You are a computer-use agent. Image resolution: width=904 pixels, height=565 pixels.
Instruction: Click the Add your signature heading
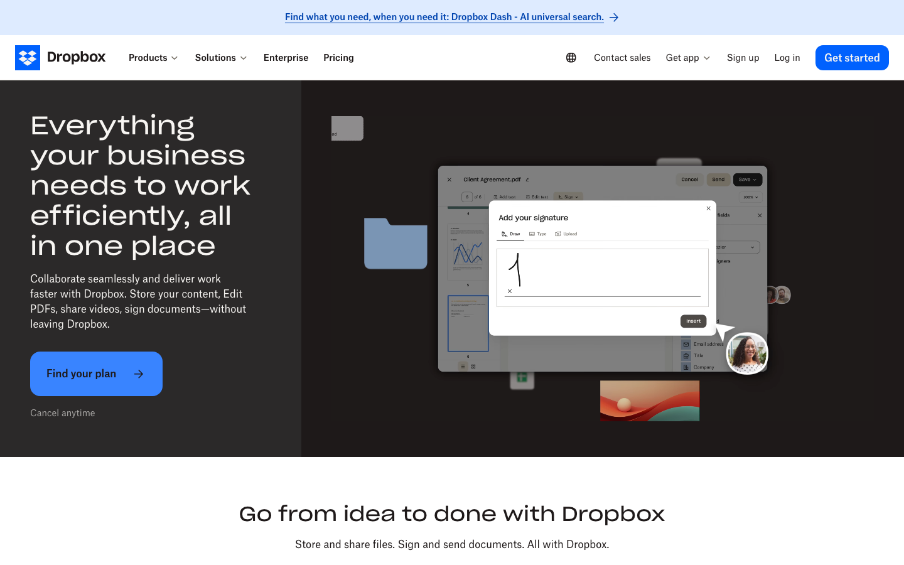point(533,218)
